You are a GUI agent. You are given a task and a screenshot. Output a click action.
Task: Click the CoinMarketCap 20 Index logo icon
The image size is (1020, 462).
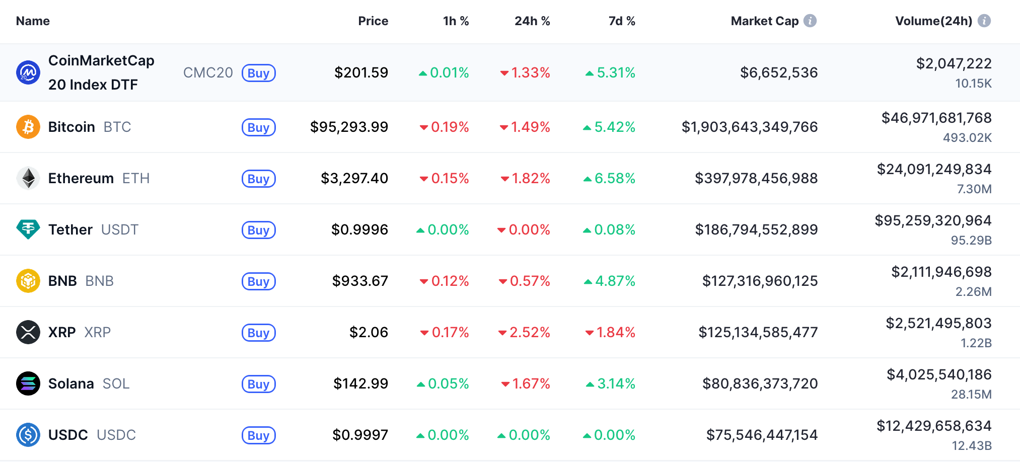coord(28,72)
